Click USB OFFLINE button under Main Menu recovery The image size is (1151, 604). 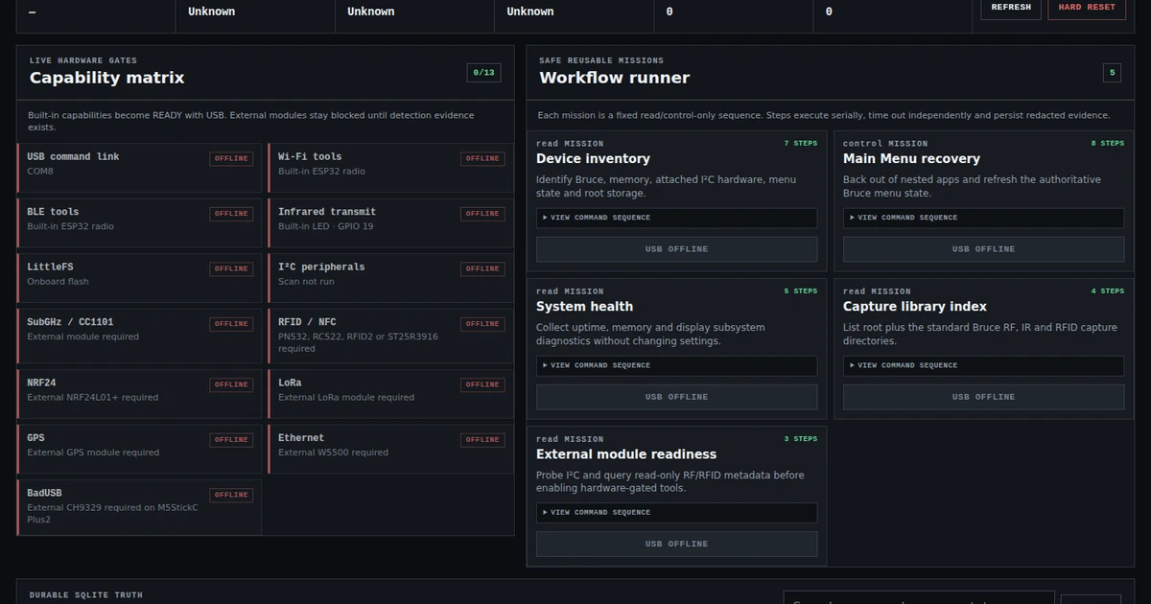pyautogui.click(x=983, y=249)
